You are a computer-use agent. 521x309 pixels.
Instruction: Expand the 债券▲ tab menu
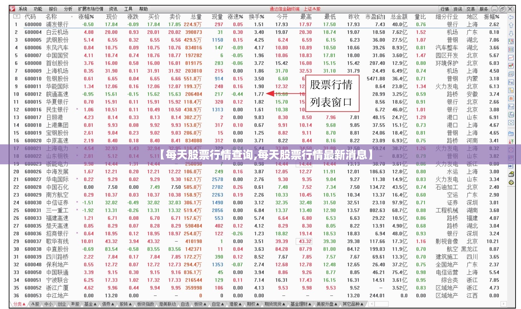[x=108, y=304]
